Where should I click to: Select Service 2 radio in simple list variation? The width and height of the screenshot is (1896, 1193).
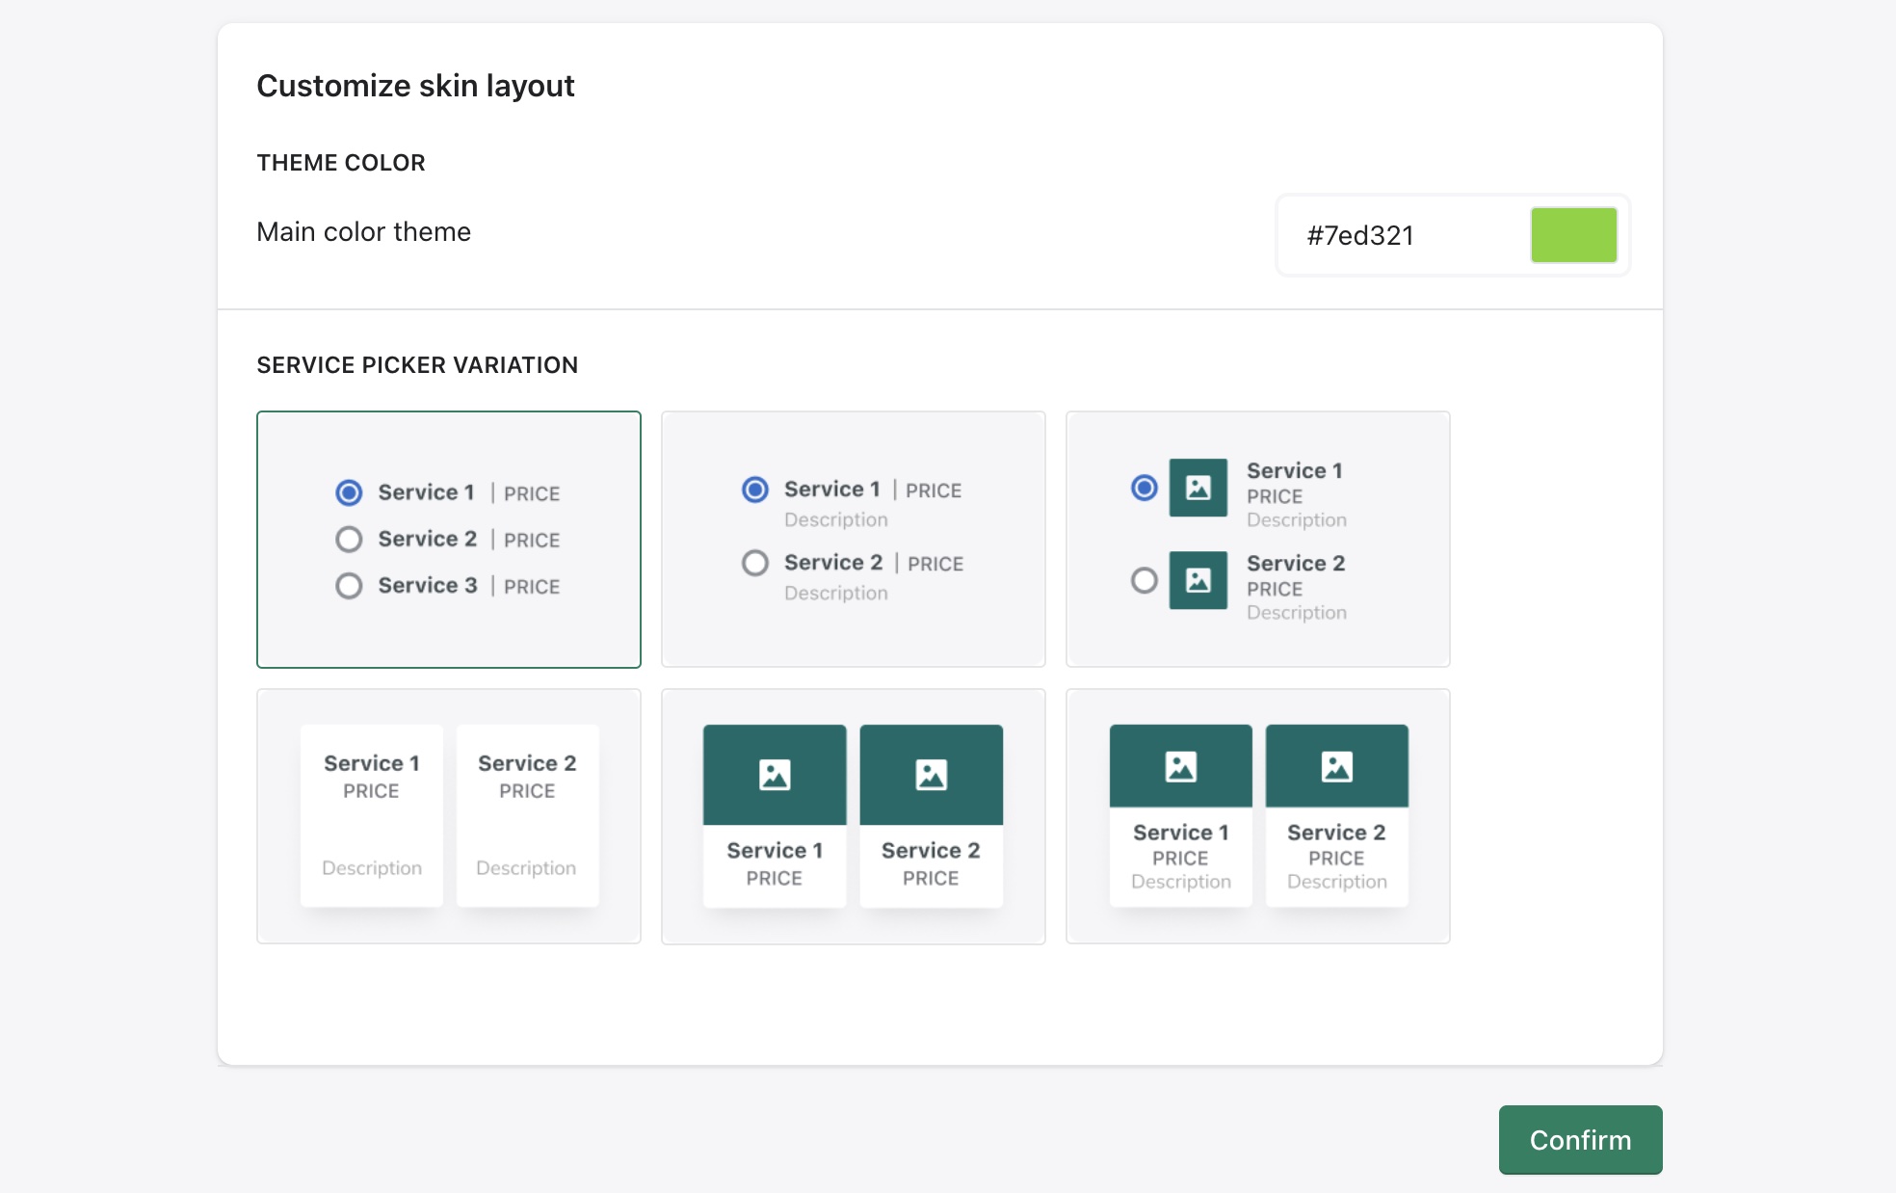[349, 539]
